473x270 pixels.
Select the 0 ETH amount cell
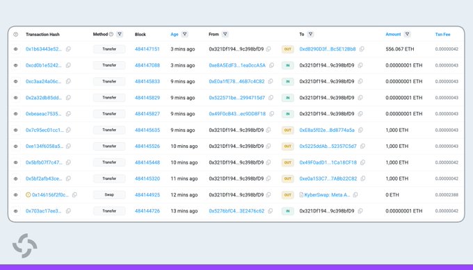[392, 195]
